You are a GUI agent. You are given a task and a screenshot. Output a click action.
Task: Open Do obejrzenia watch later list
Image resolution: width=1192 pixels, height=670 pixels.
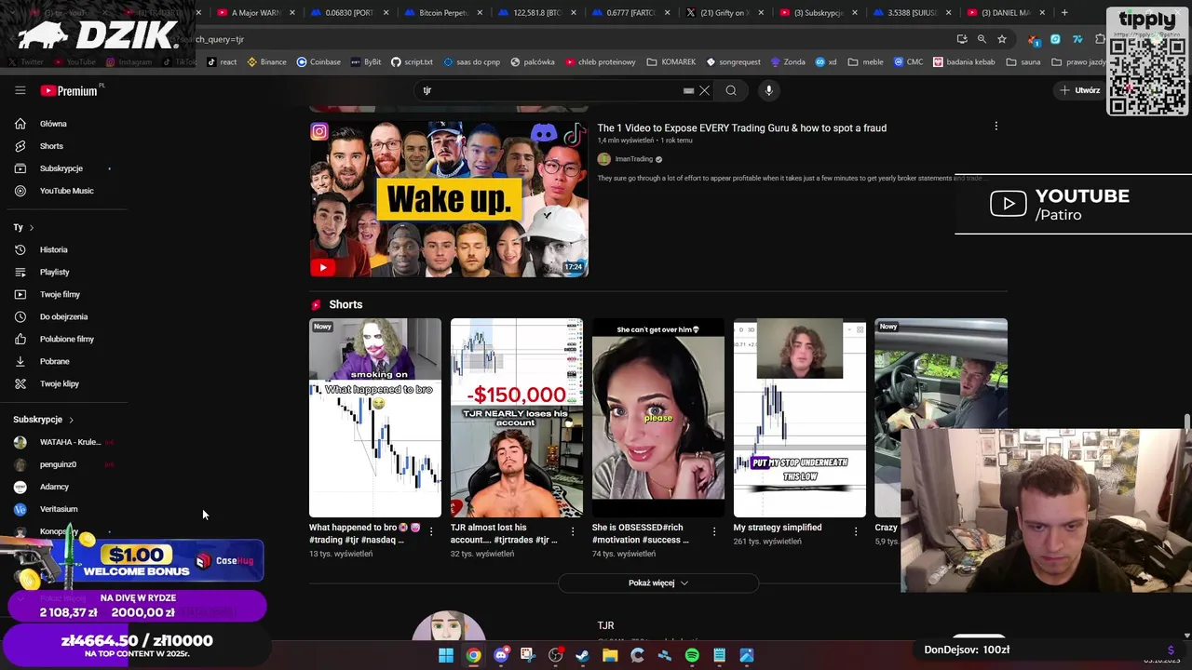click(63, 316)
